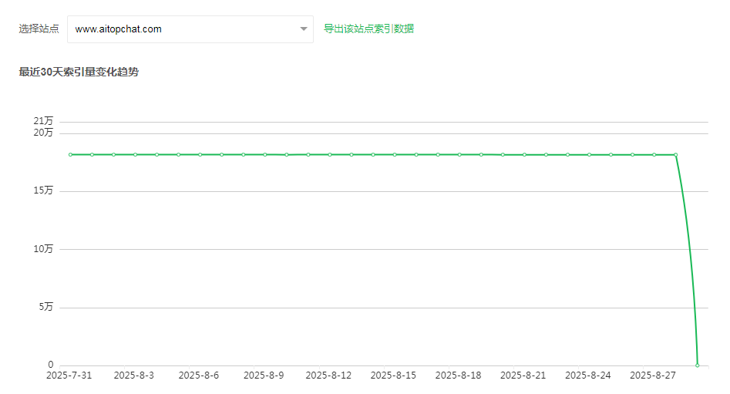Click the x-axis label 2025-7-31
Image resolution: width=730 pixels, height=394 pixels.
(x=69, y=375)
